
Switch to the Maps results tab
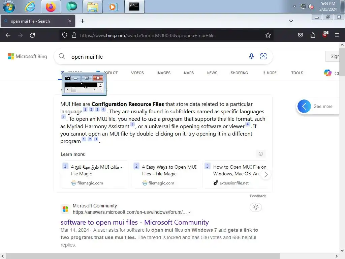189,73
